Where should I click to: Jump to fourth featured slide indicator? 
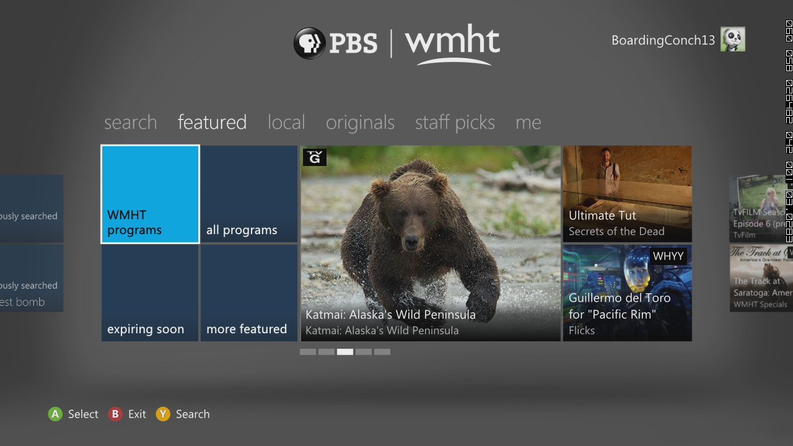(x=364, y=352)
